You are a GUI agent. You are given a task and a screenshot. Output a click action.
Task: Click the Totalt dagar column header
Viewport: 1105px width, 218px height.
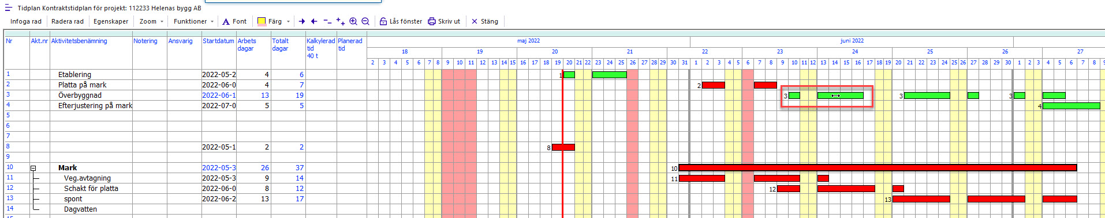point(281,44)
